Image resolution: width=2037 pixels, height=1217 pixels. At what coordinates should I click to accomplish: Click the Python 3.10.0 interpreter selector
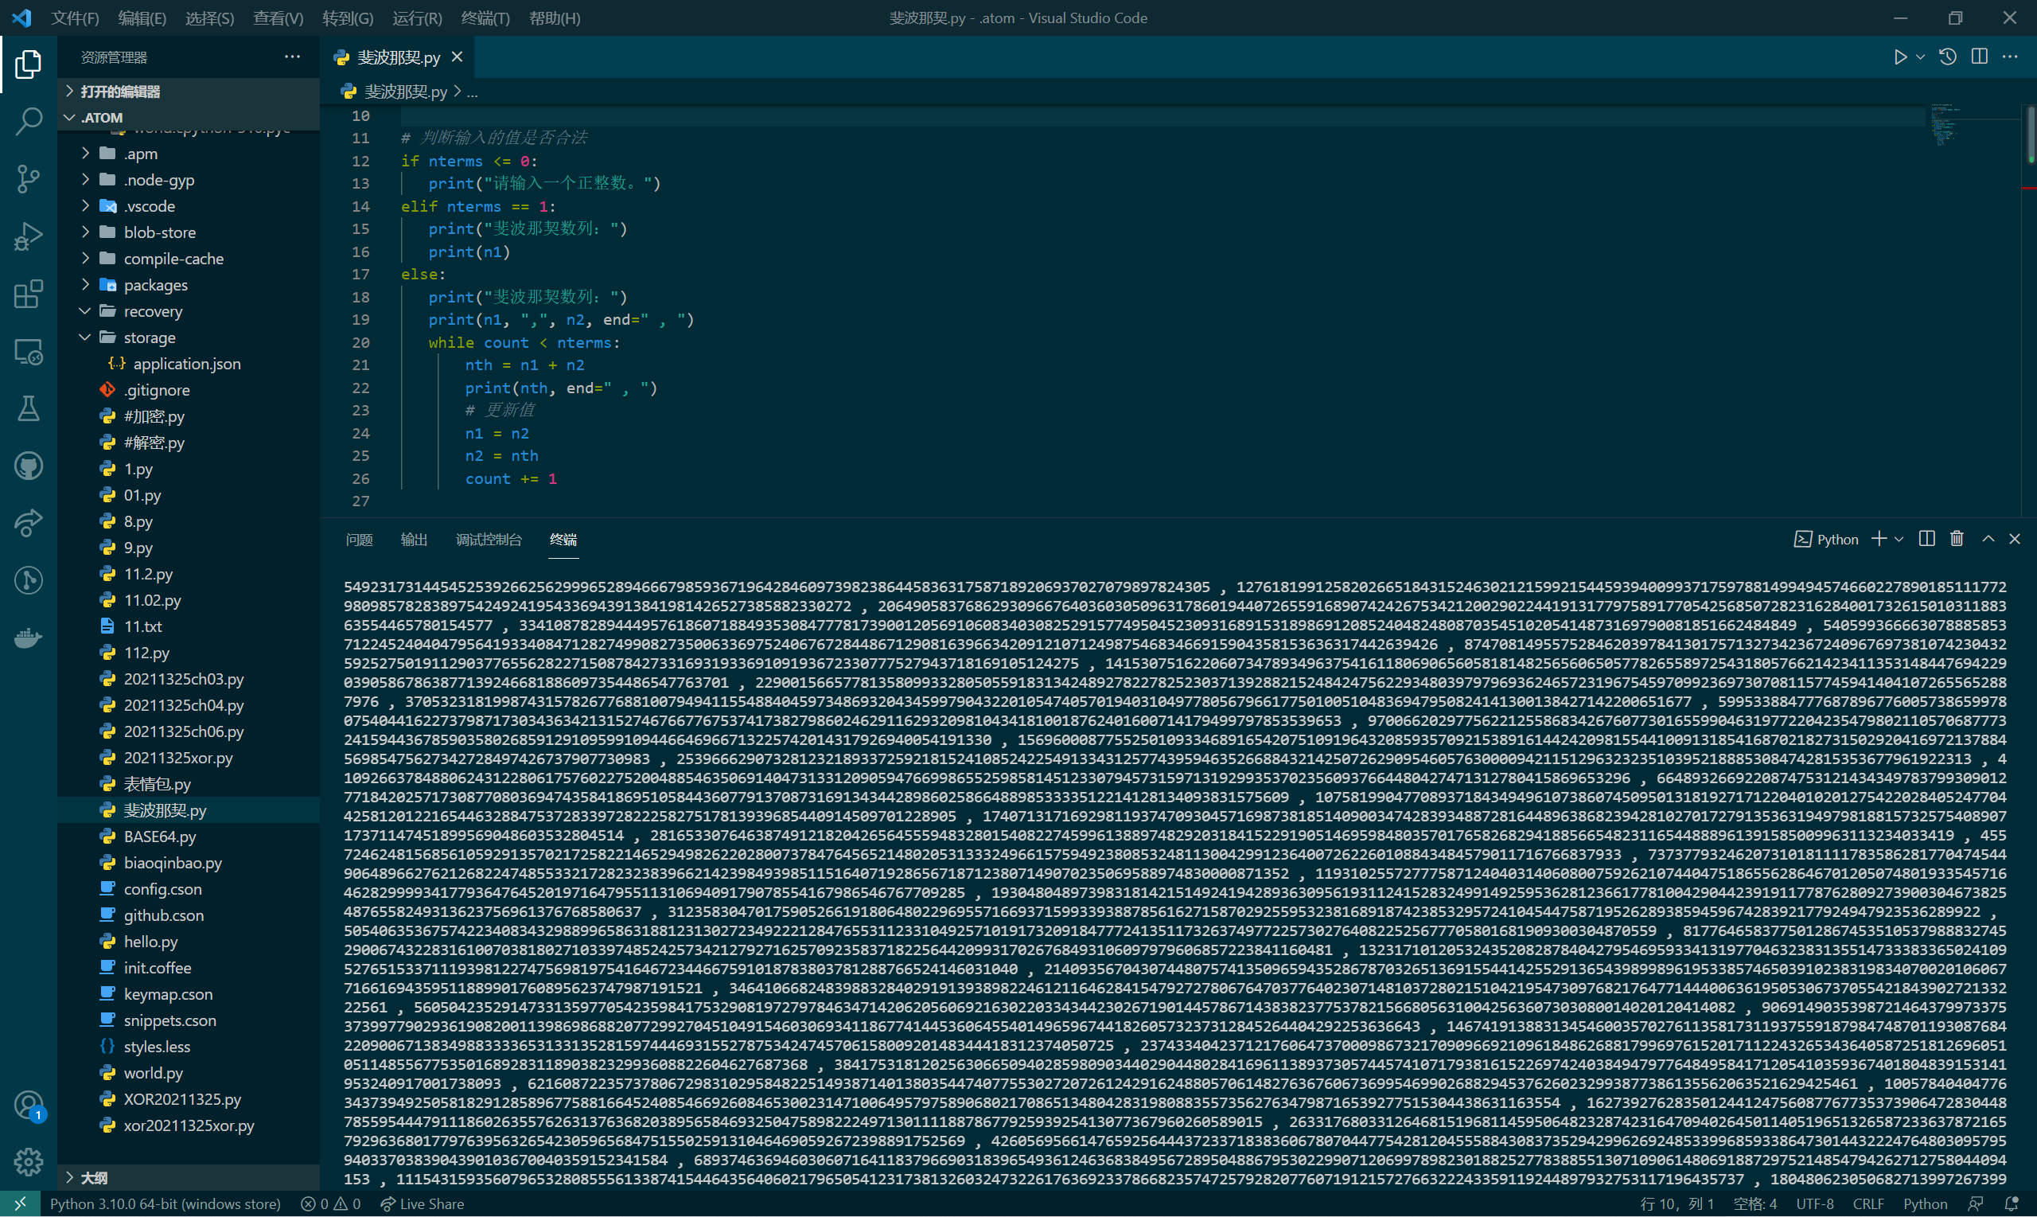(x=164, y=1204)
